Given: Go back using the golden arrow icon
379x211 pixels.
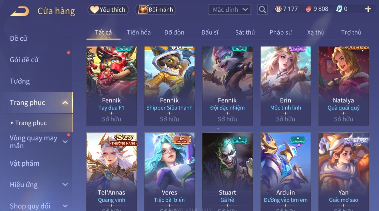Looking at the screenshot, I should (20, 11).
